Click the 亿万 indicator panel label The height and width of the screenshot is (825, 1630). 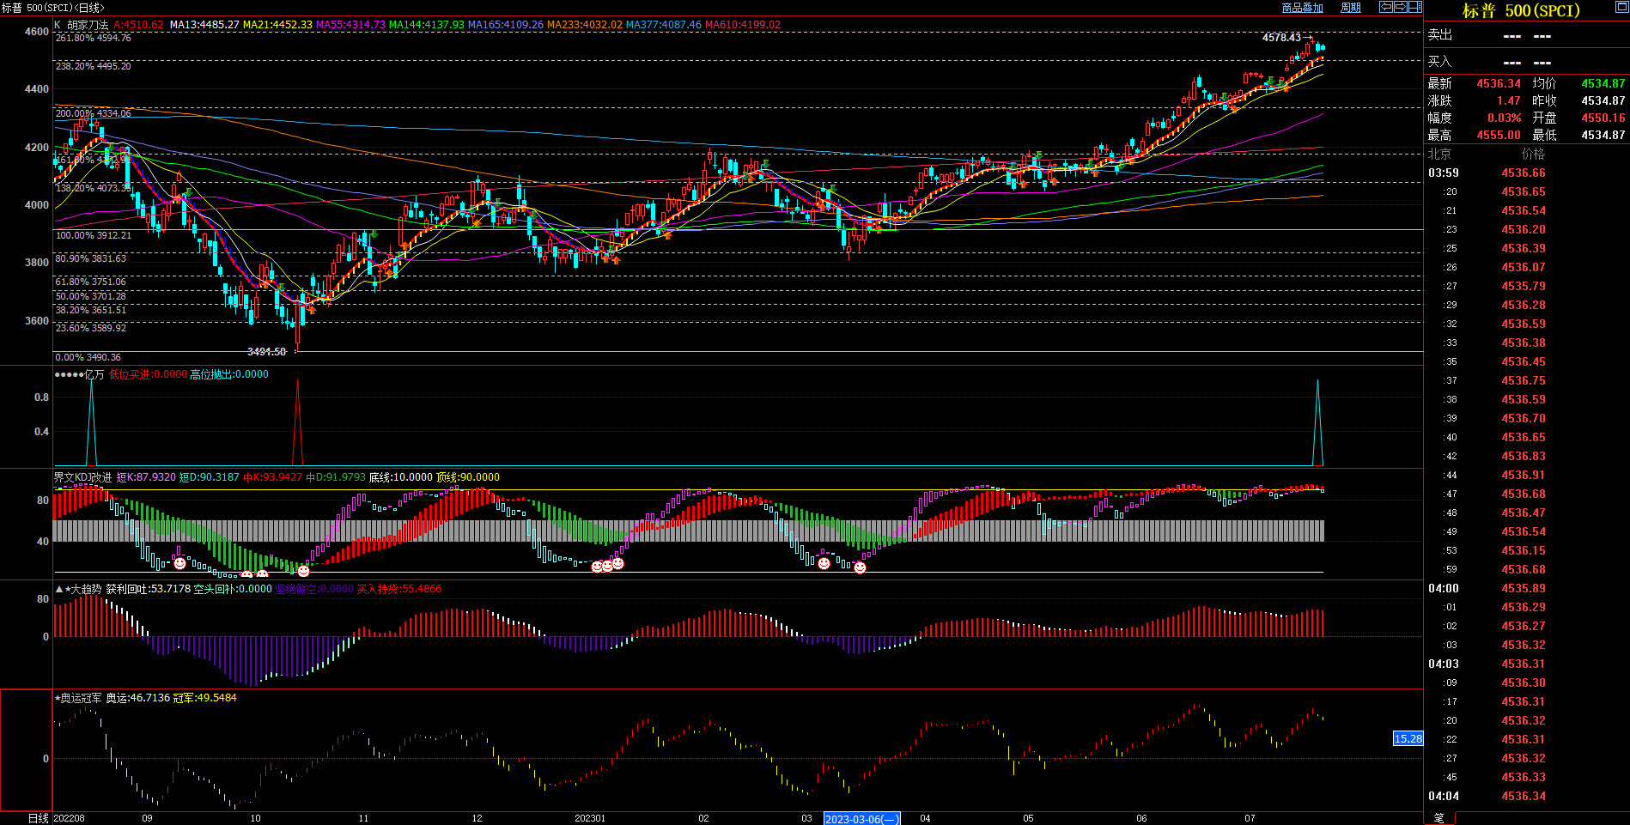[x=94, y=374]
